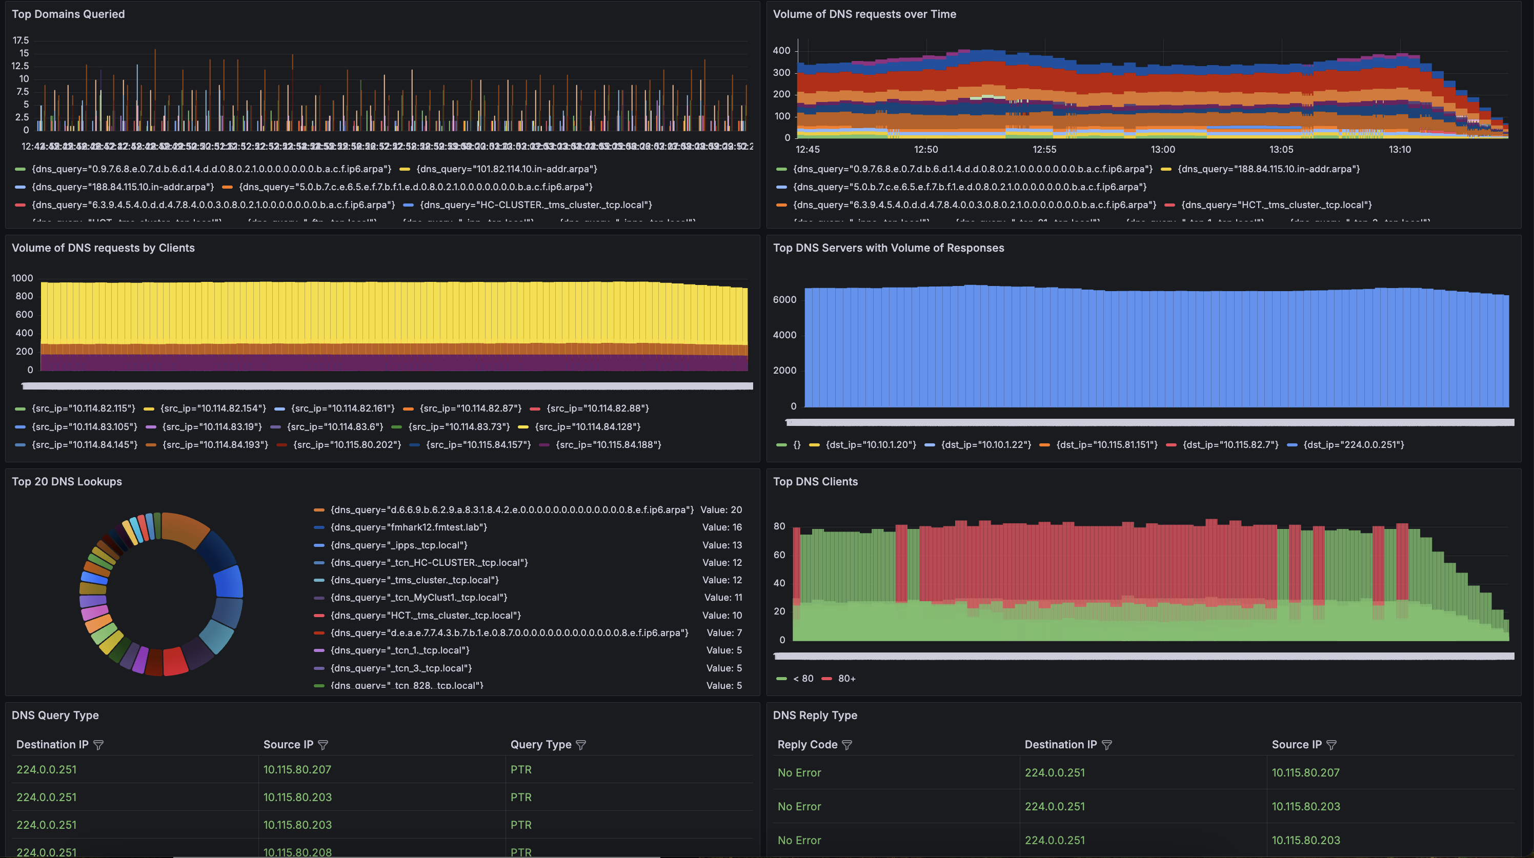Image resolution: width=1534 pixels, height=858 pixels.
Task: Toggle the dst_ip 10.10.1.20 legend series
Action: (870, 445)
